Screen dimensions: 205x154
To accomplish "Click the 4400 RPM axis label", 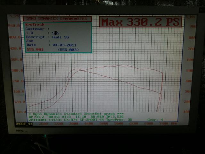I will (x=89, y=124).
